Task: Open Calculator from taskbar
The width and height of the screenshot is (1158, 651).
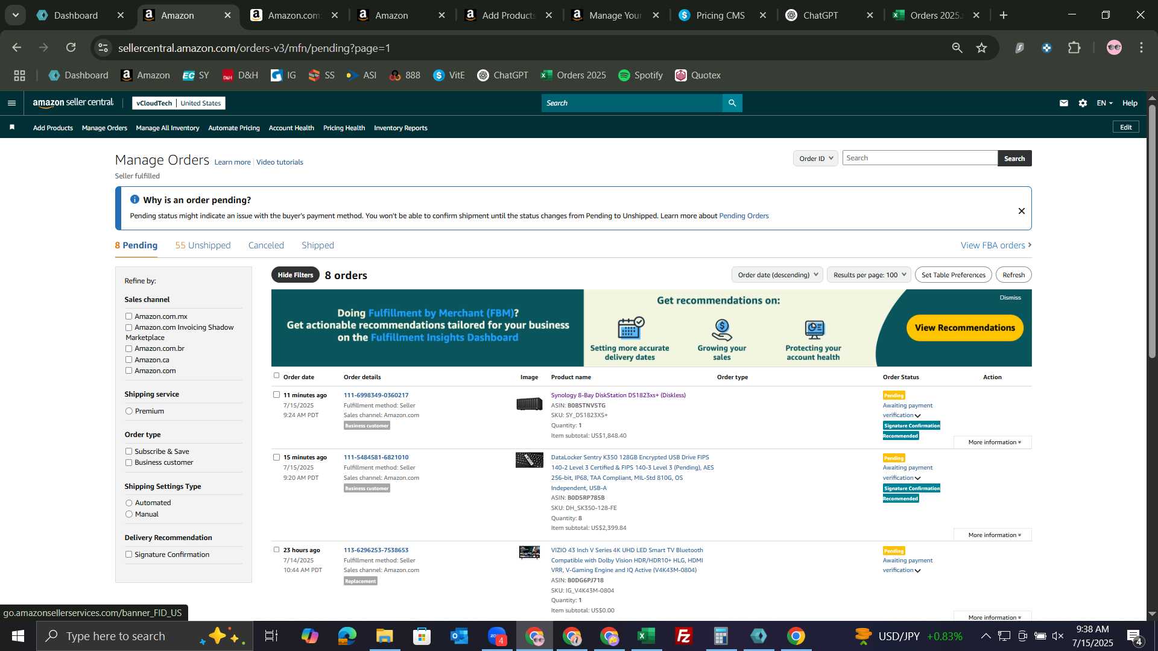Action: (x=721, y=636)
